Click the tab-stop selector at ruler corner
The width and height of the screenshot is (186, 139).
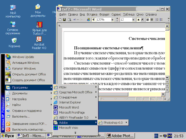60,25
